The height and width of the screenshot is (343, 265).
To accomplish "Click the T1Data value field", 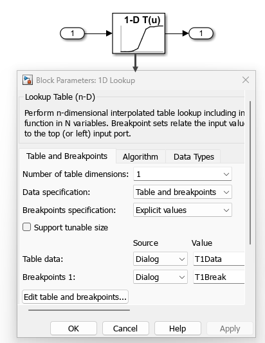I will [x=219, y=259].
